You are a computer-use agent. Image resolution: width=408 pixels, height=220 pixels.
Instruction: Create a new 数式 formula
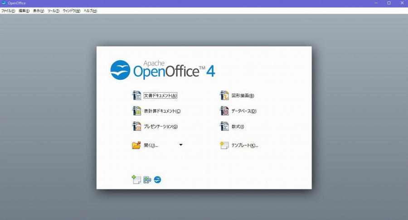click(238, 126)
